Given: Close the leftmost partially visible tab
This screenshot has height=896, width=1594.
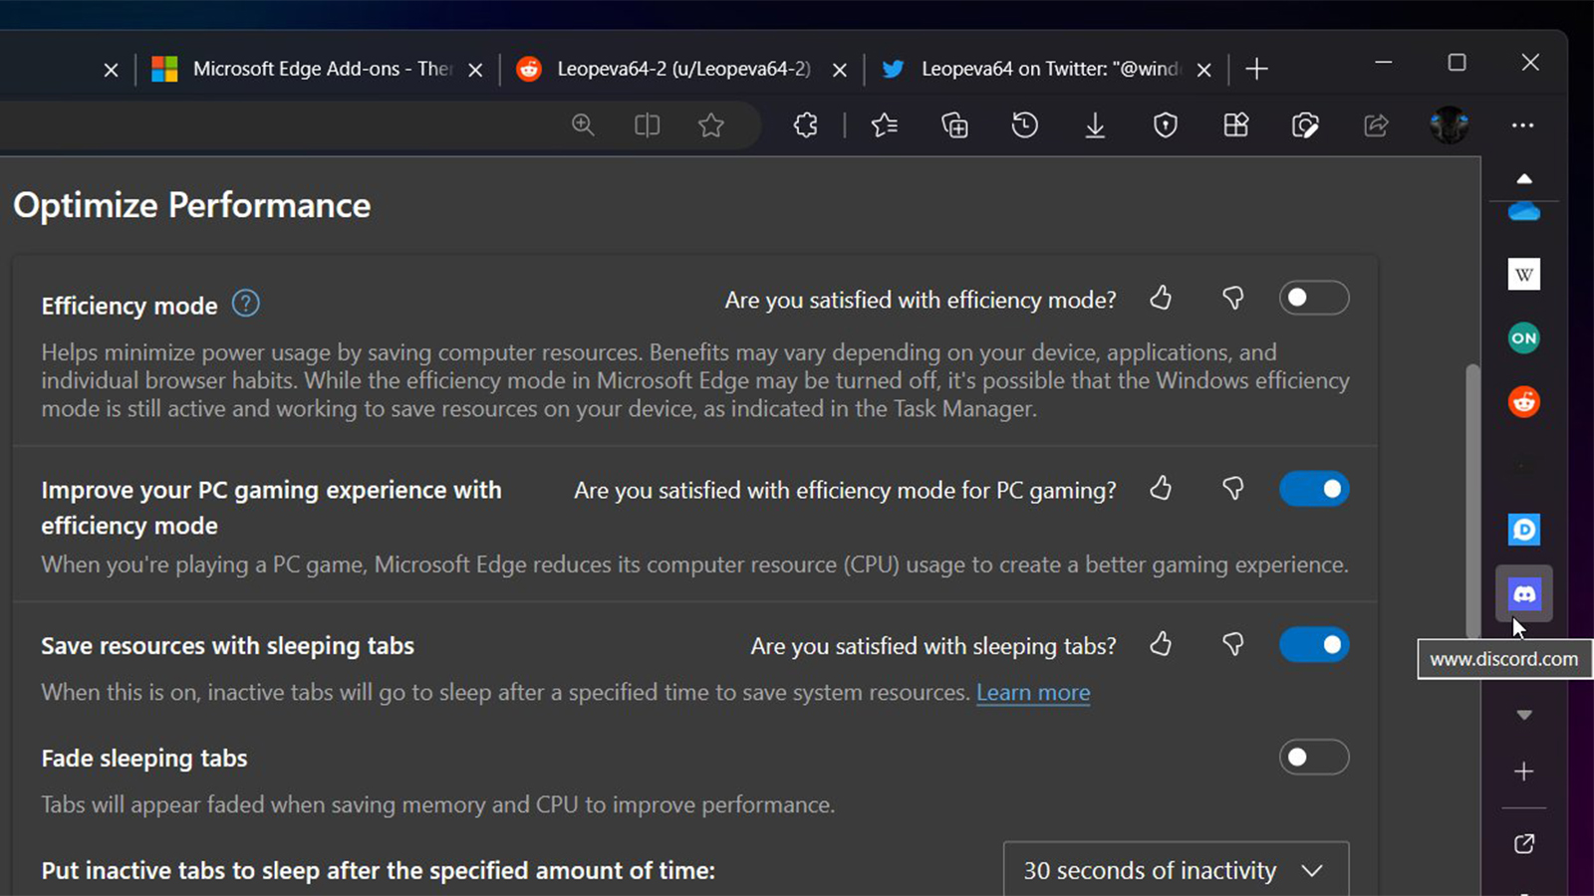Looking at the screenshot, I should (111, 70).
